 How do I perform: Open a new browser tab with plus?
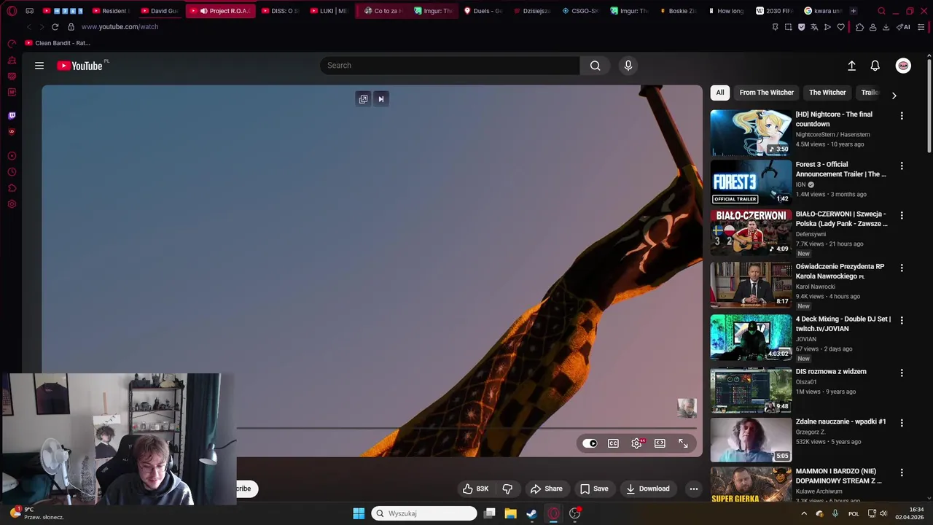[x=853, y=11]
